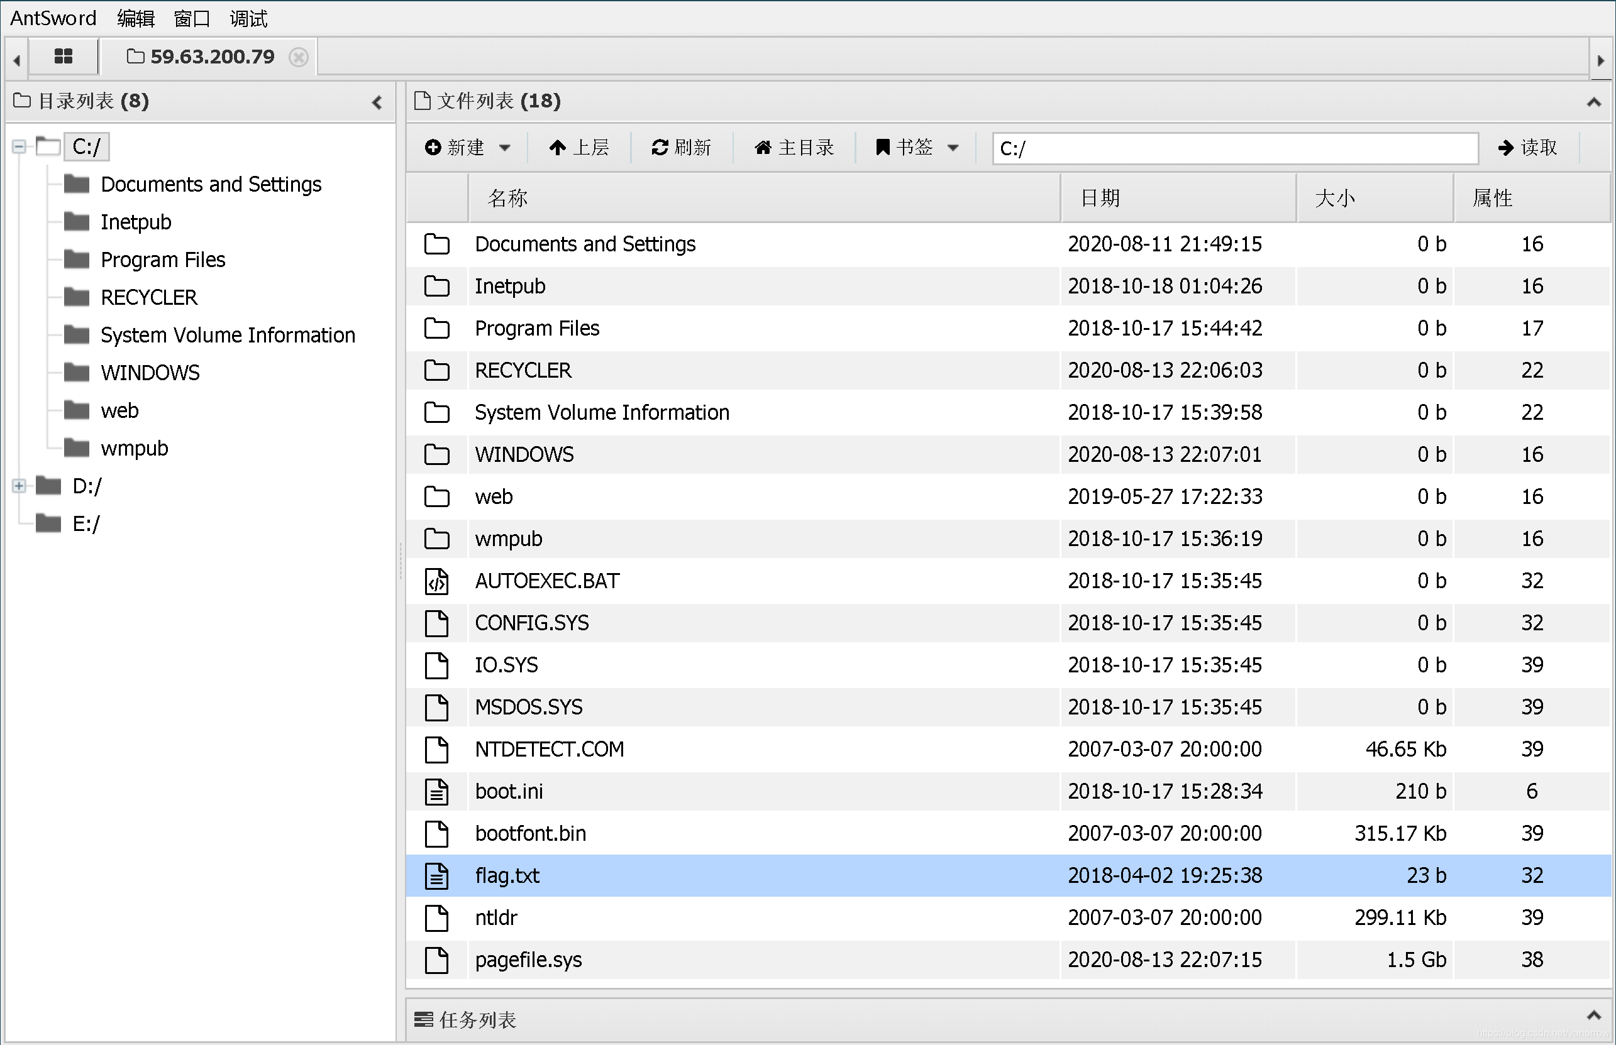Viewport: 1616px width, 1045px height.
Task: Select the E:/ drive in the tree
Action: tap(86, 524)
